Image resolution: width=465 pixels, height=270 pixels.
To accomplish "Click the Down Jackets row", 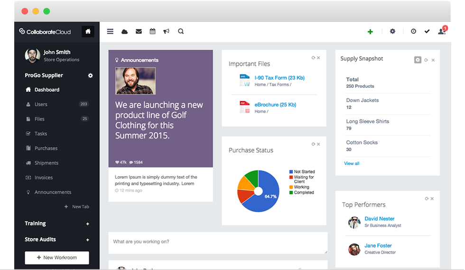I will [388, 104].
